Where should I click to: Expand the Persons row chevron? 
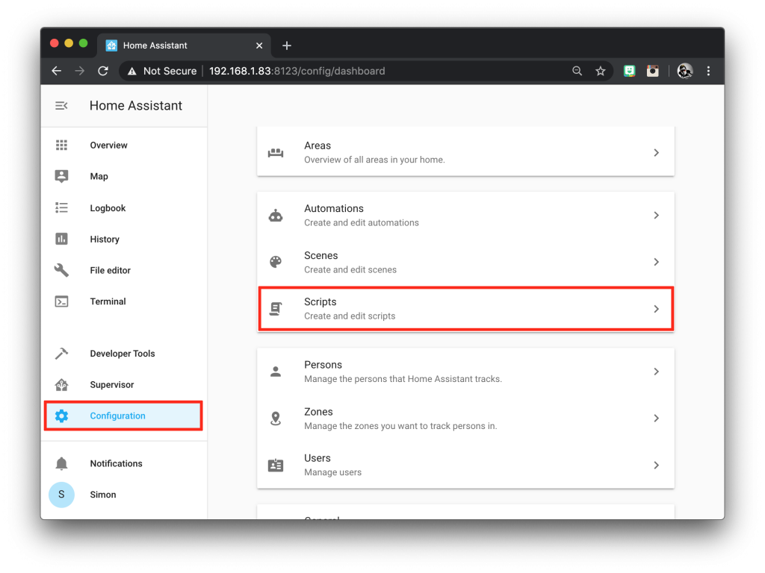[656, 372]
